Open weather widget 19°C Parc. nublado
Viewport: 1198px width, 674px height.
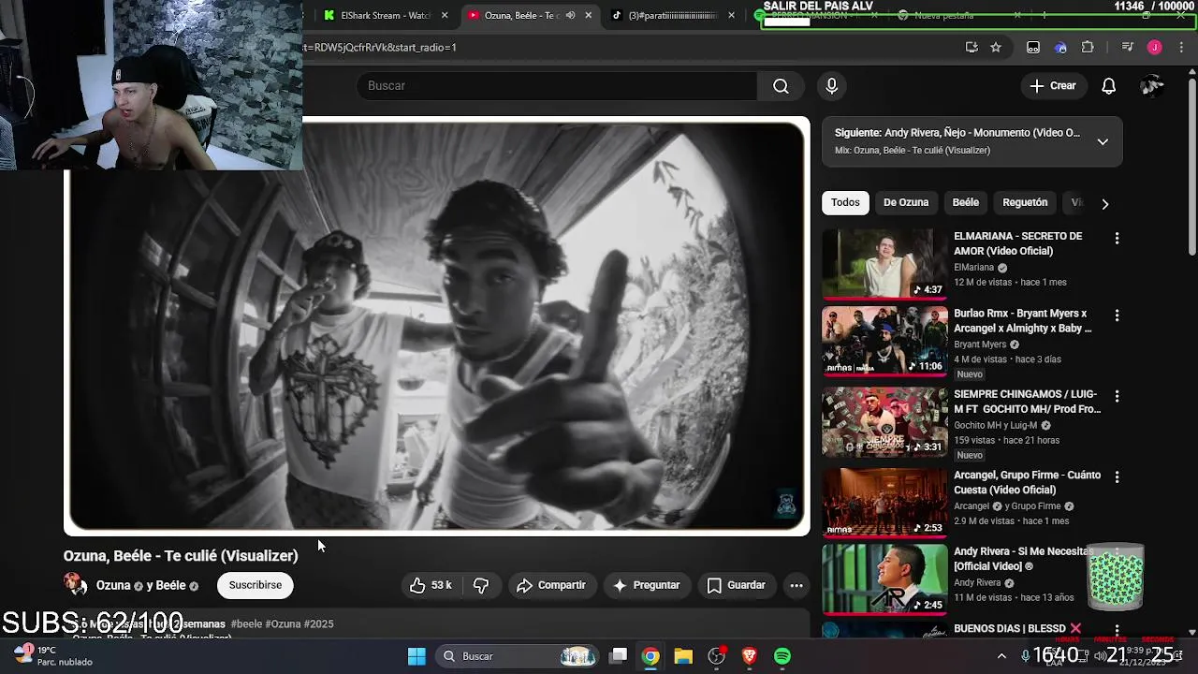click(54, 655)
